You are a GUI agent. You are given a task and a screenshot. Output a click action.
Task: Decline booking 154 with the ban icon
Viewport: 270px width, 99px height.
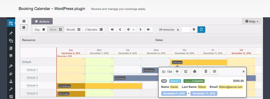(x=214, y=71)
